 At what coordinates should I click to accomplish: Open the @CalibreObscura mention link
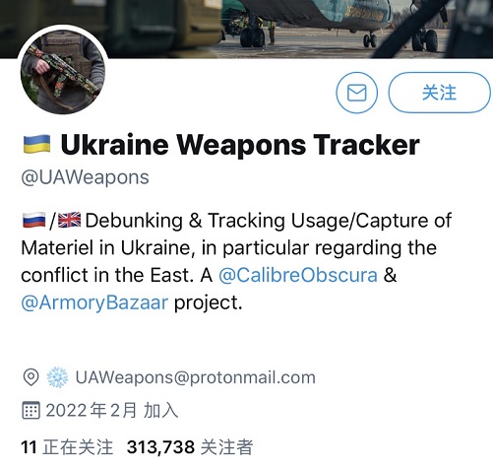[x=298, y=275]
